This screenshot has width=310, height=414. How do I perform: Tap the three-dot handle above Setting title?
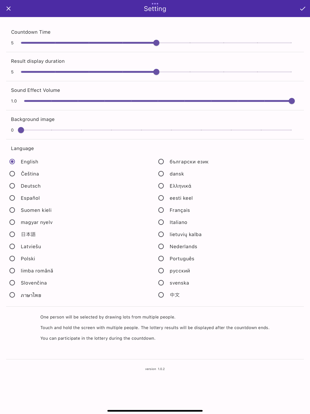pos(155,4)
